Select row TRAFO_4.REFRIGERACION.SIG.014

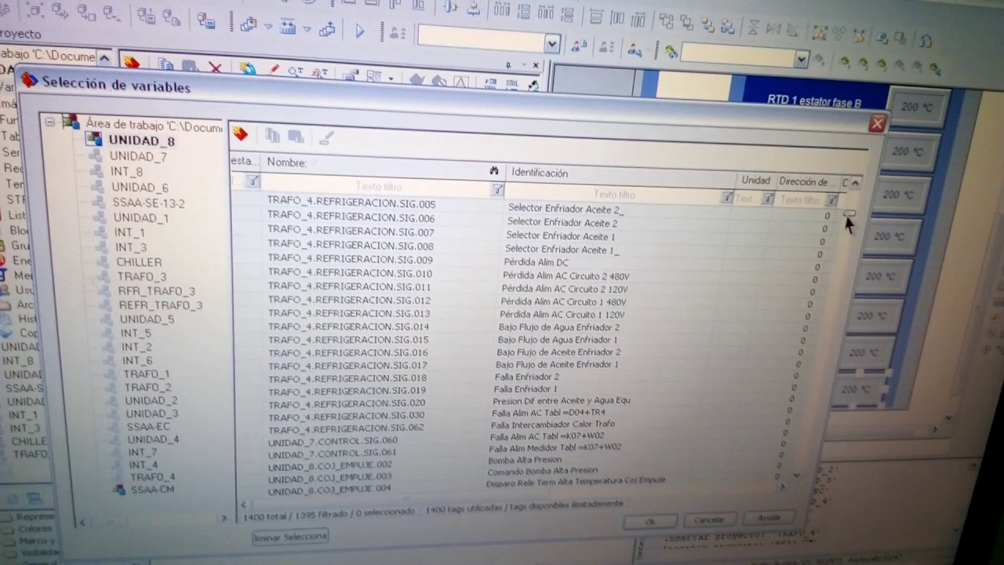[x=348, y=326]
